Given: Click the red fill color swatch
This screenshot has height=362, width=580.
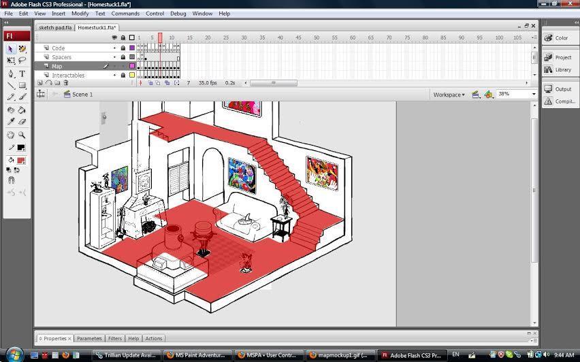Looking at the screenshot, I should 21,161.
